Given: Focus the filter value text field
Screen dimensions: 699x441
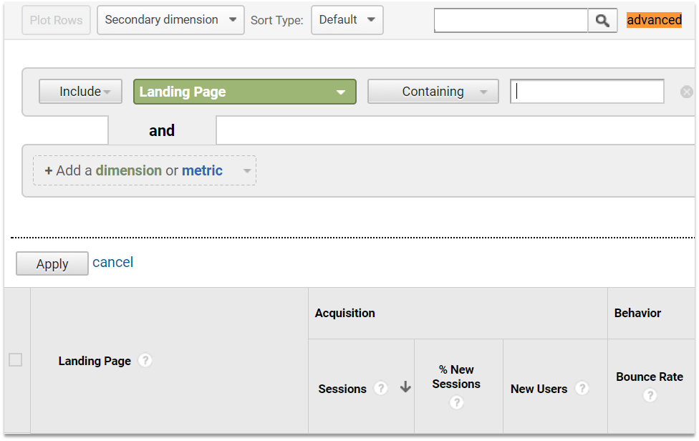Looking at the screenshot, I should tap(587, 92).
